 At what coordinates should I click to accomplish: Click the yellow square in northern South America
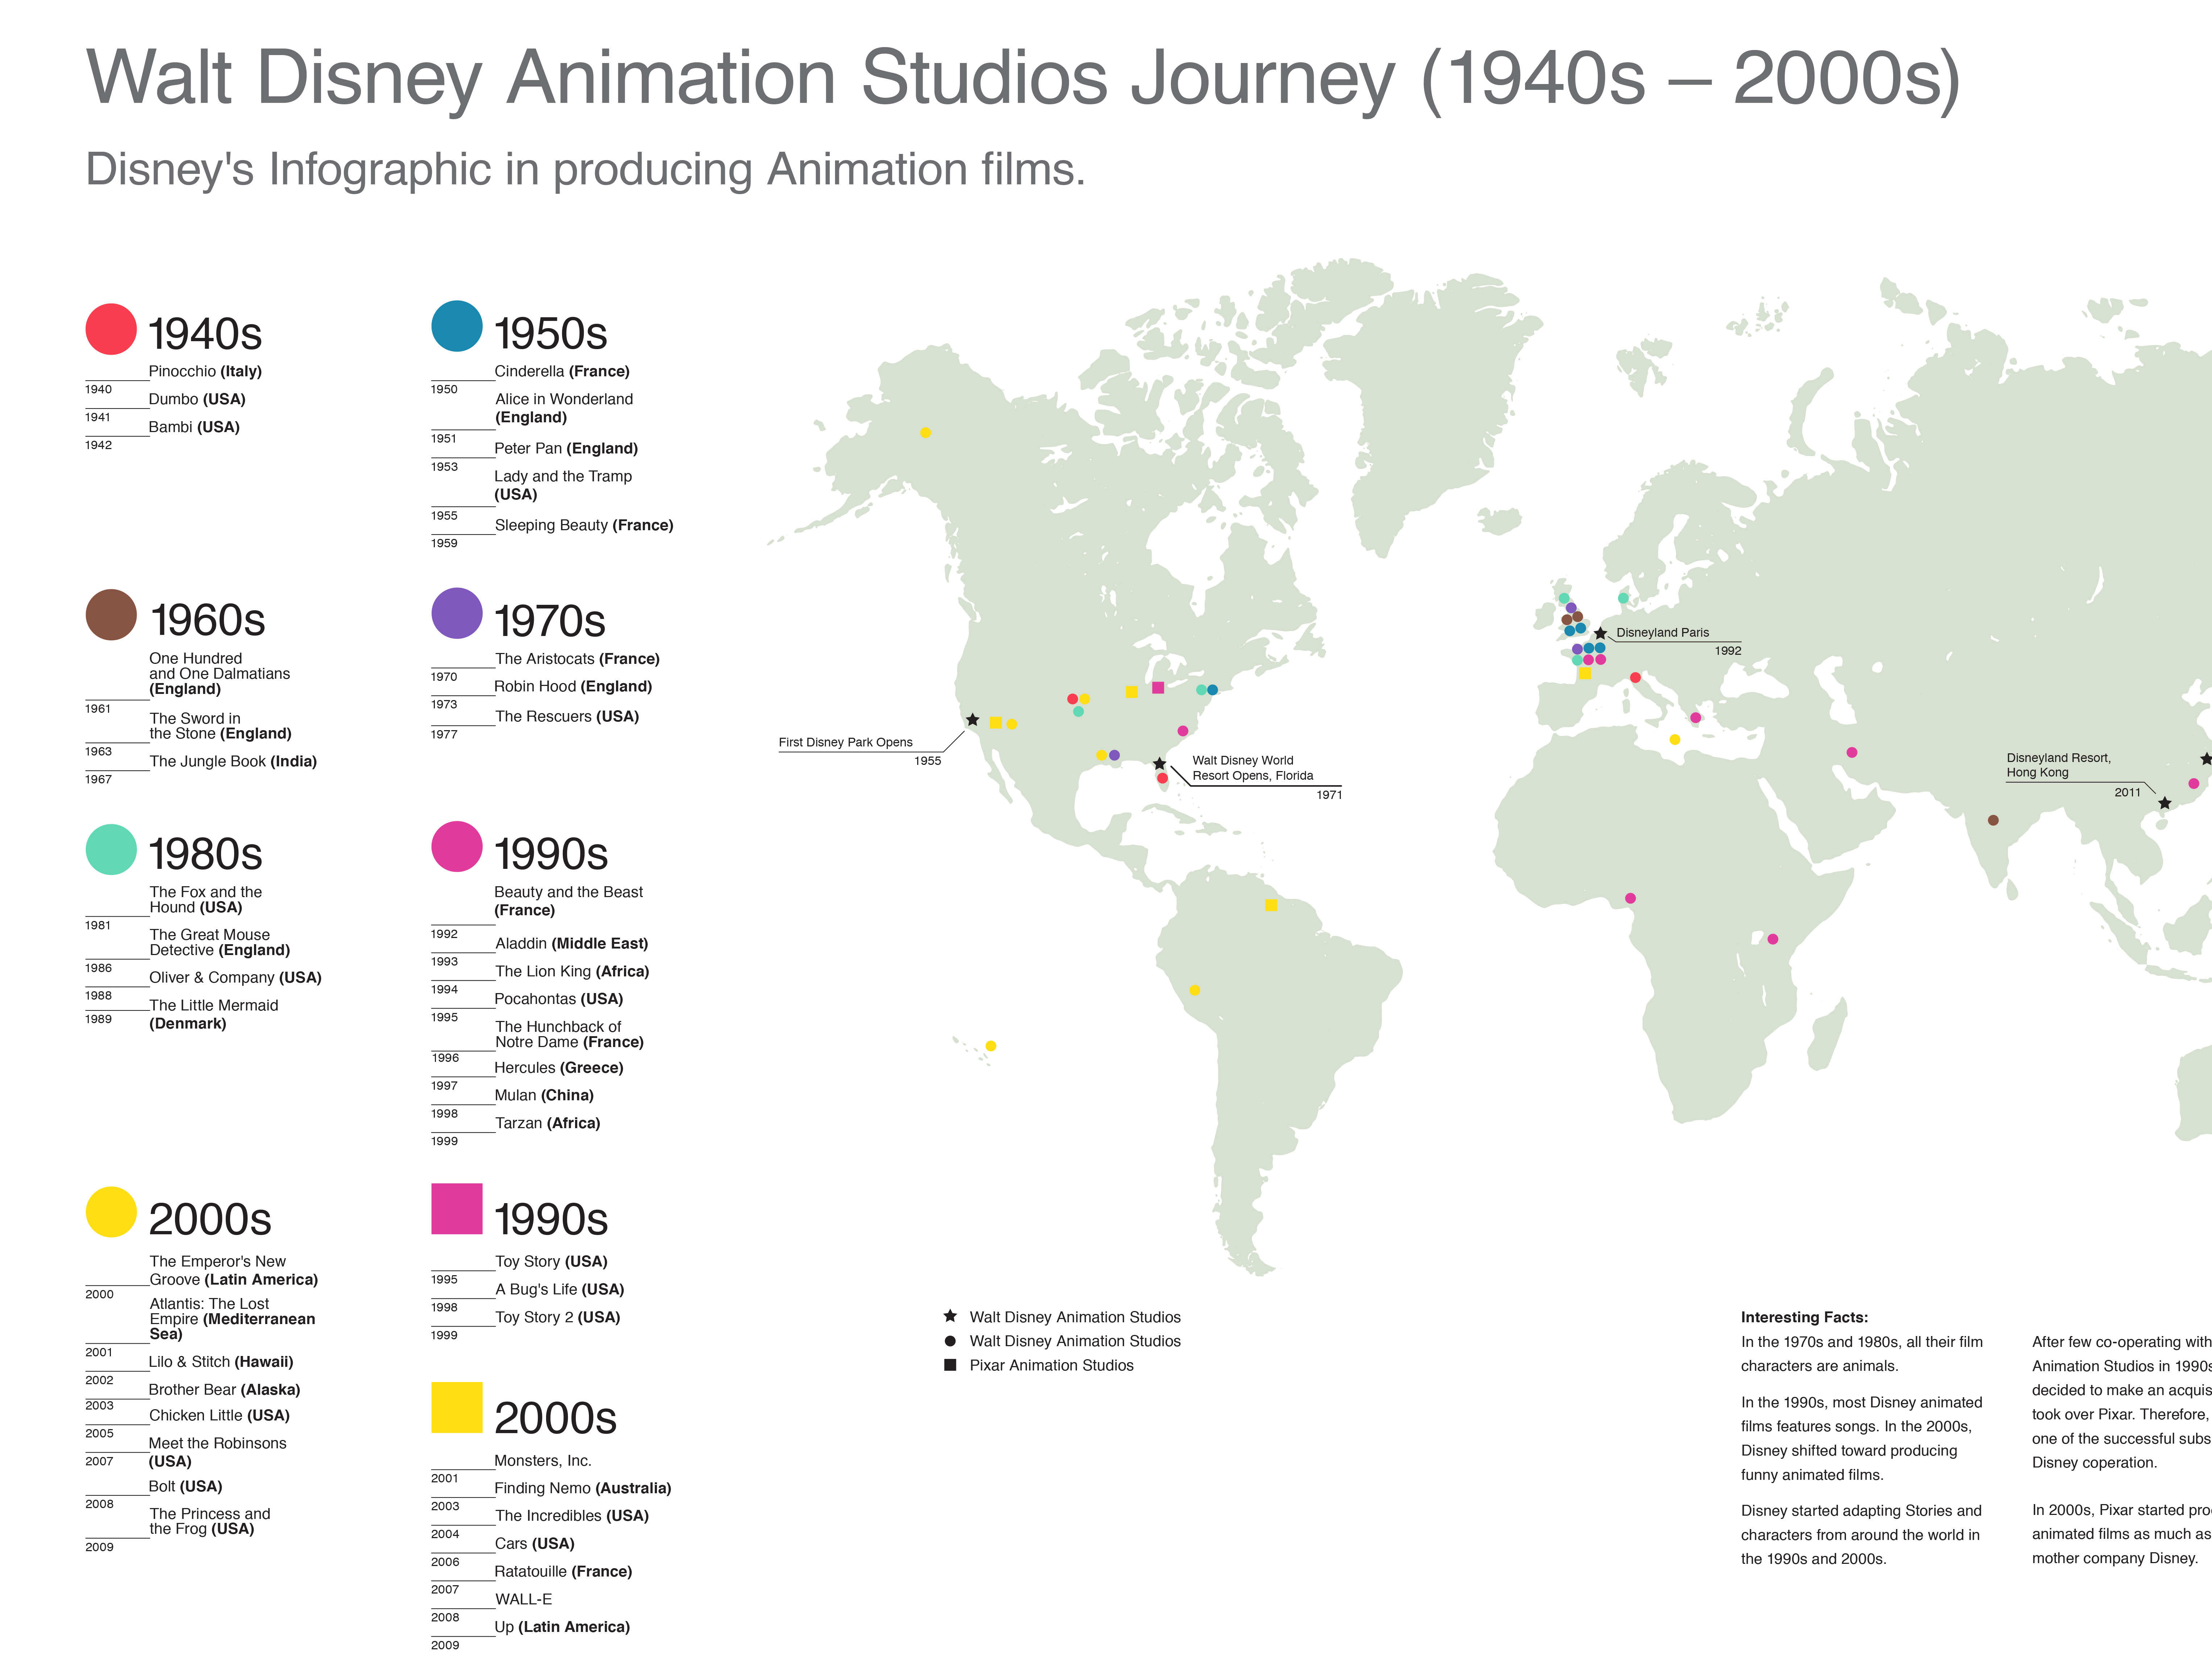coord(1271,905)
